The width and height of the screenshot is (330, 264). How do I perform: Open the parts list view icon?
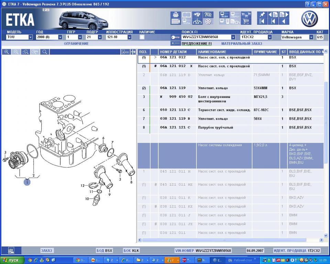click(176, 21)
